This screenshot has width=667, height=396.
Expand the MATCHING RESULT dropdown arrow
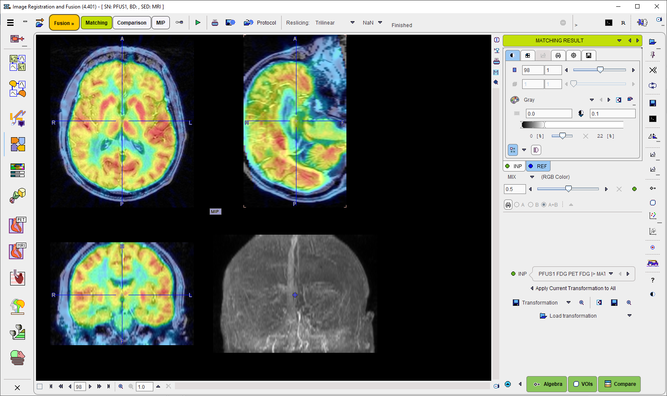click(619, 41)
